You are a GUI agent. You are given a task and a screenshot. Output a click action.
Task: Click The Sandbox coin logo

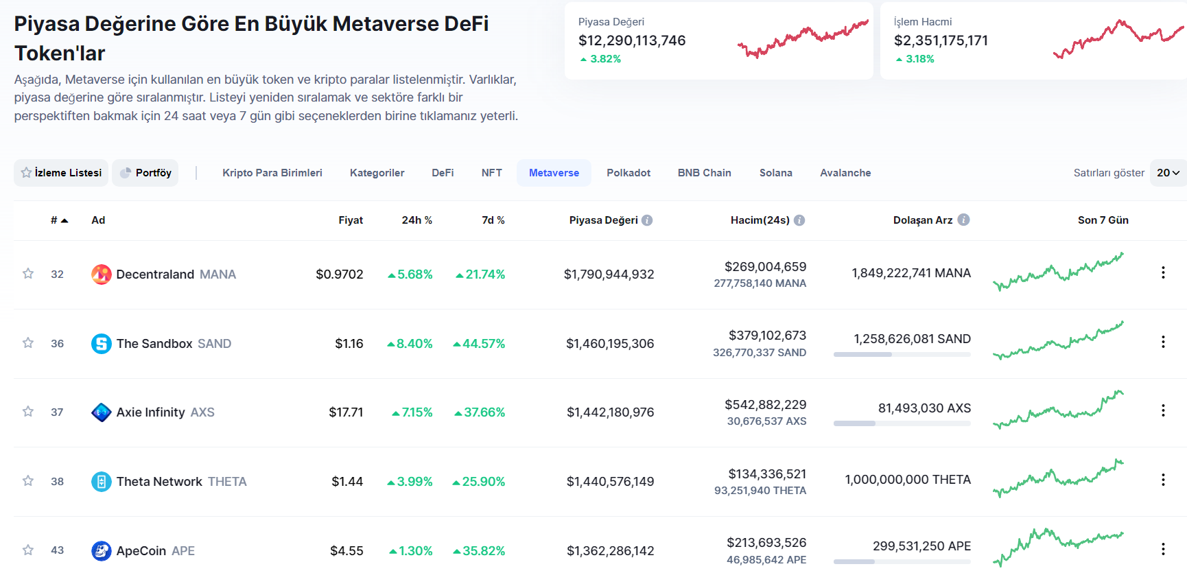(102, 344)
